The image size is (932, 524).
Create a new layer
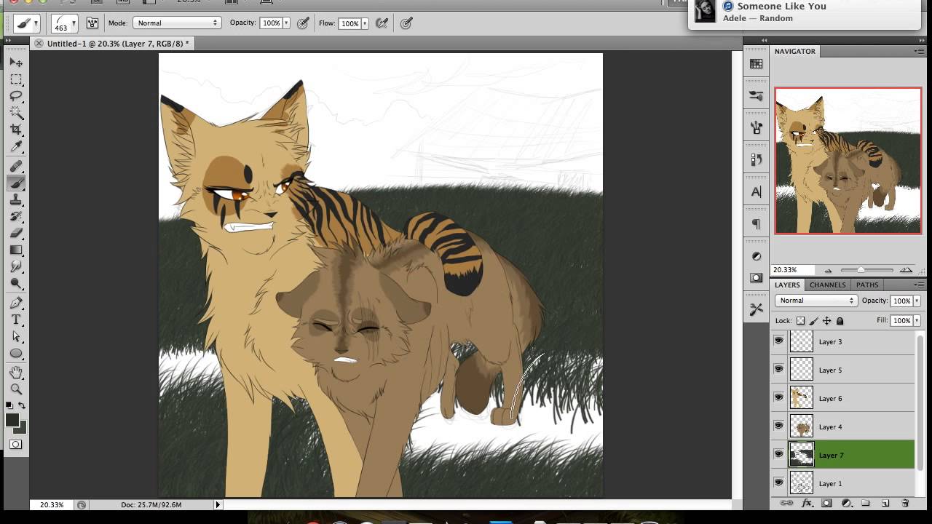point(885,503)
